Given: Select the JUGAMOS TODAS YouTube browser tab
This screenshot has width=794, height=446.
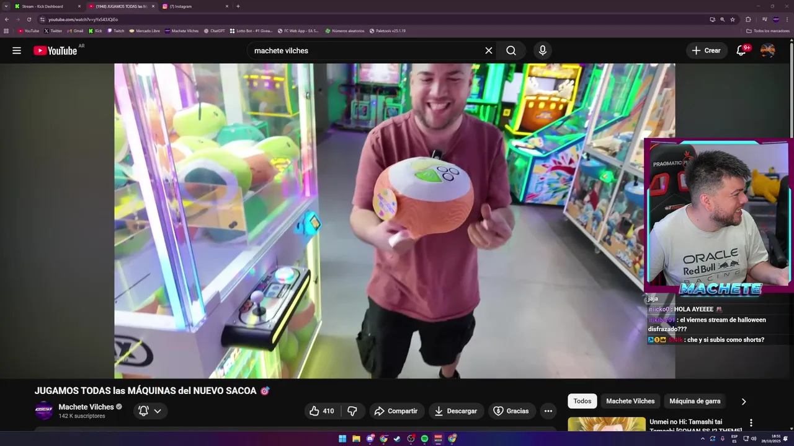Looking at the screenshot, I should coord(121,6).
